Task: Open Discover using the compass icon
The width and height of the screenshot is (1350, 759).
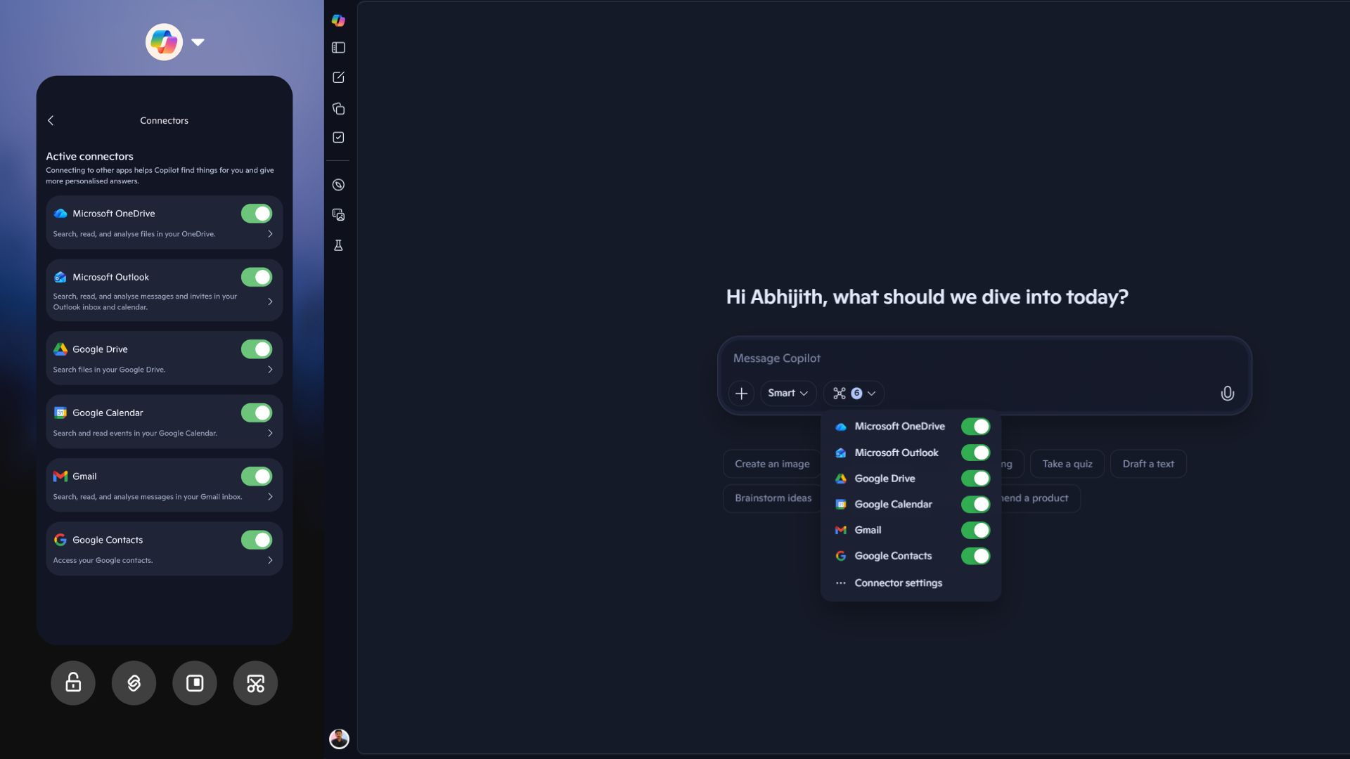Action: coord(339,185)
